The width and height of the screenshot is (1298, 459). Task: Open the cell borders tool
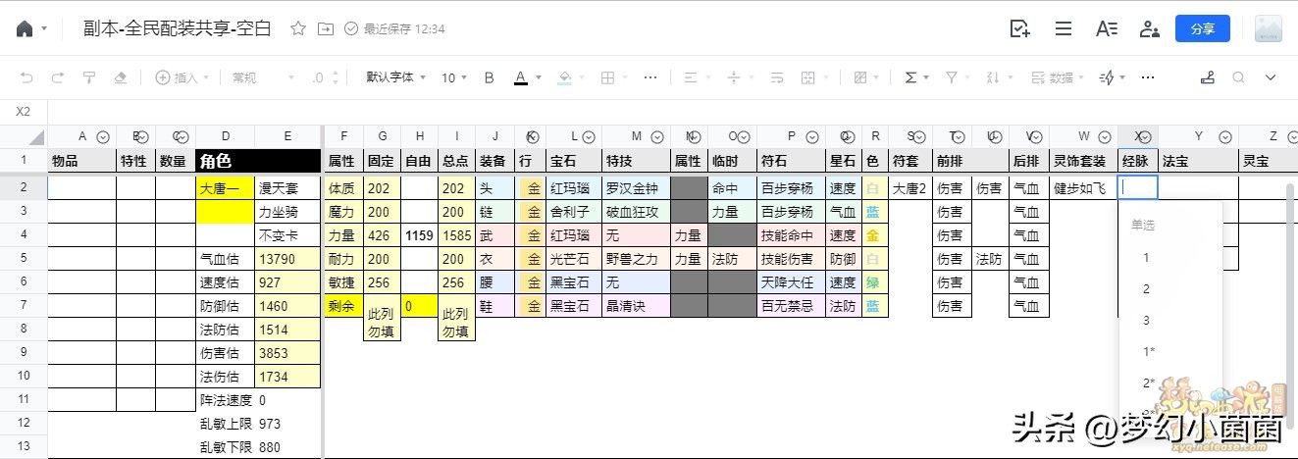608,77
